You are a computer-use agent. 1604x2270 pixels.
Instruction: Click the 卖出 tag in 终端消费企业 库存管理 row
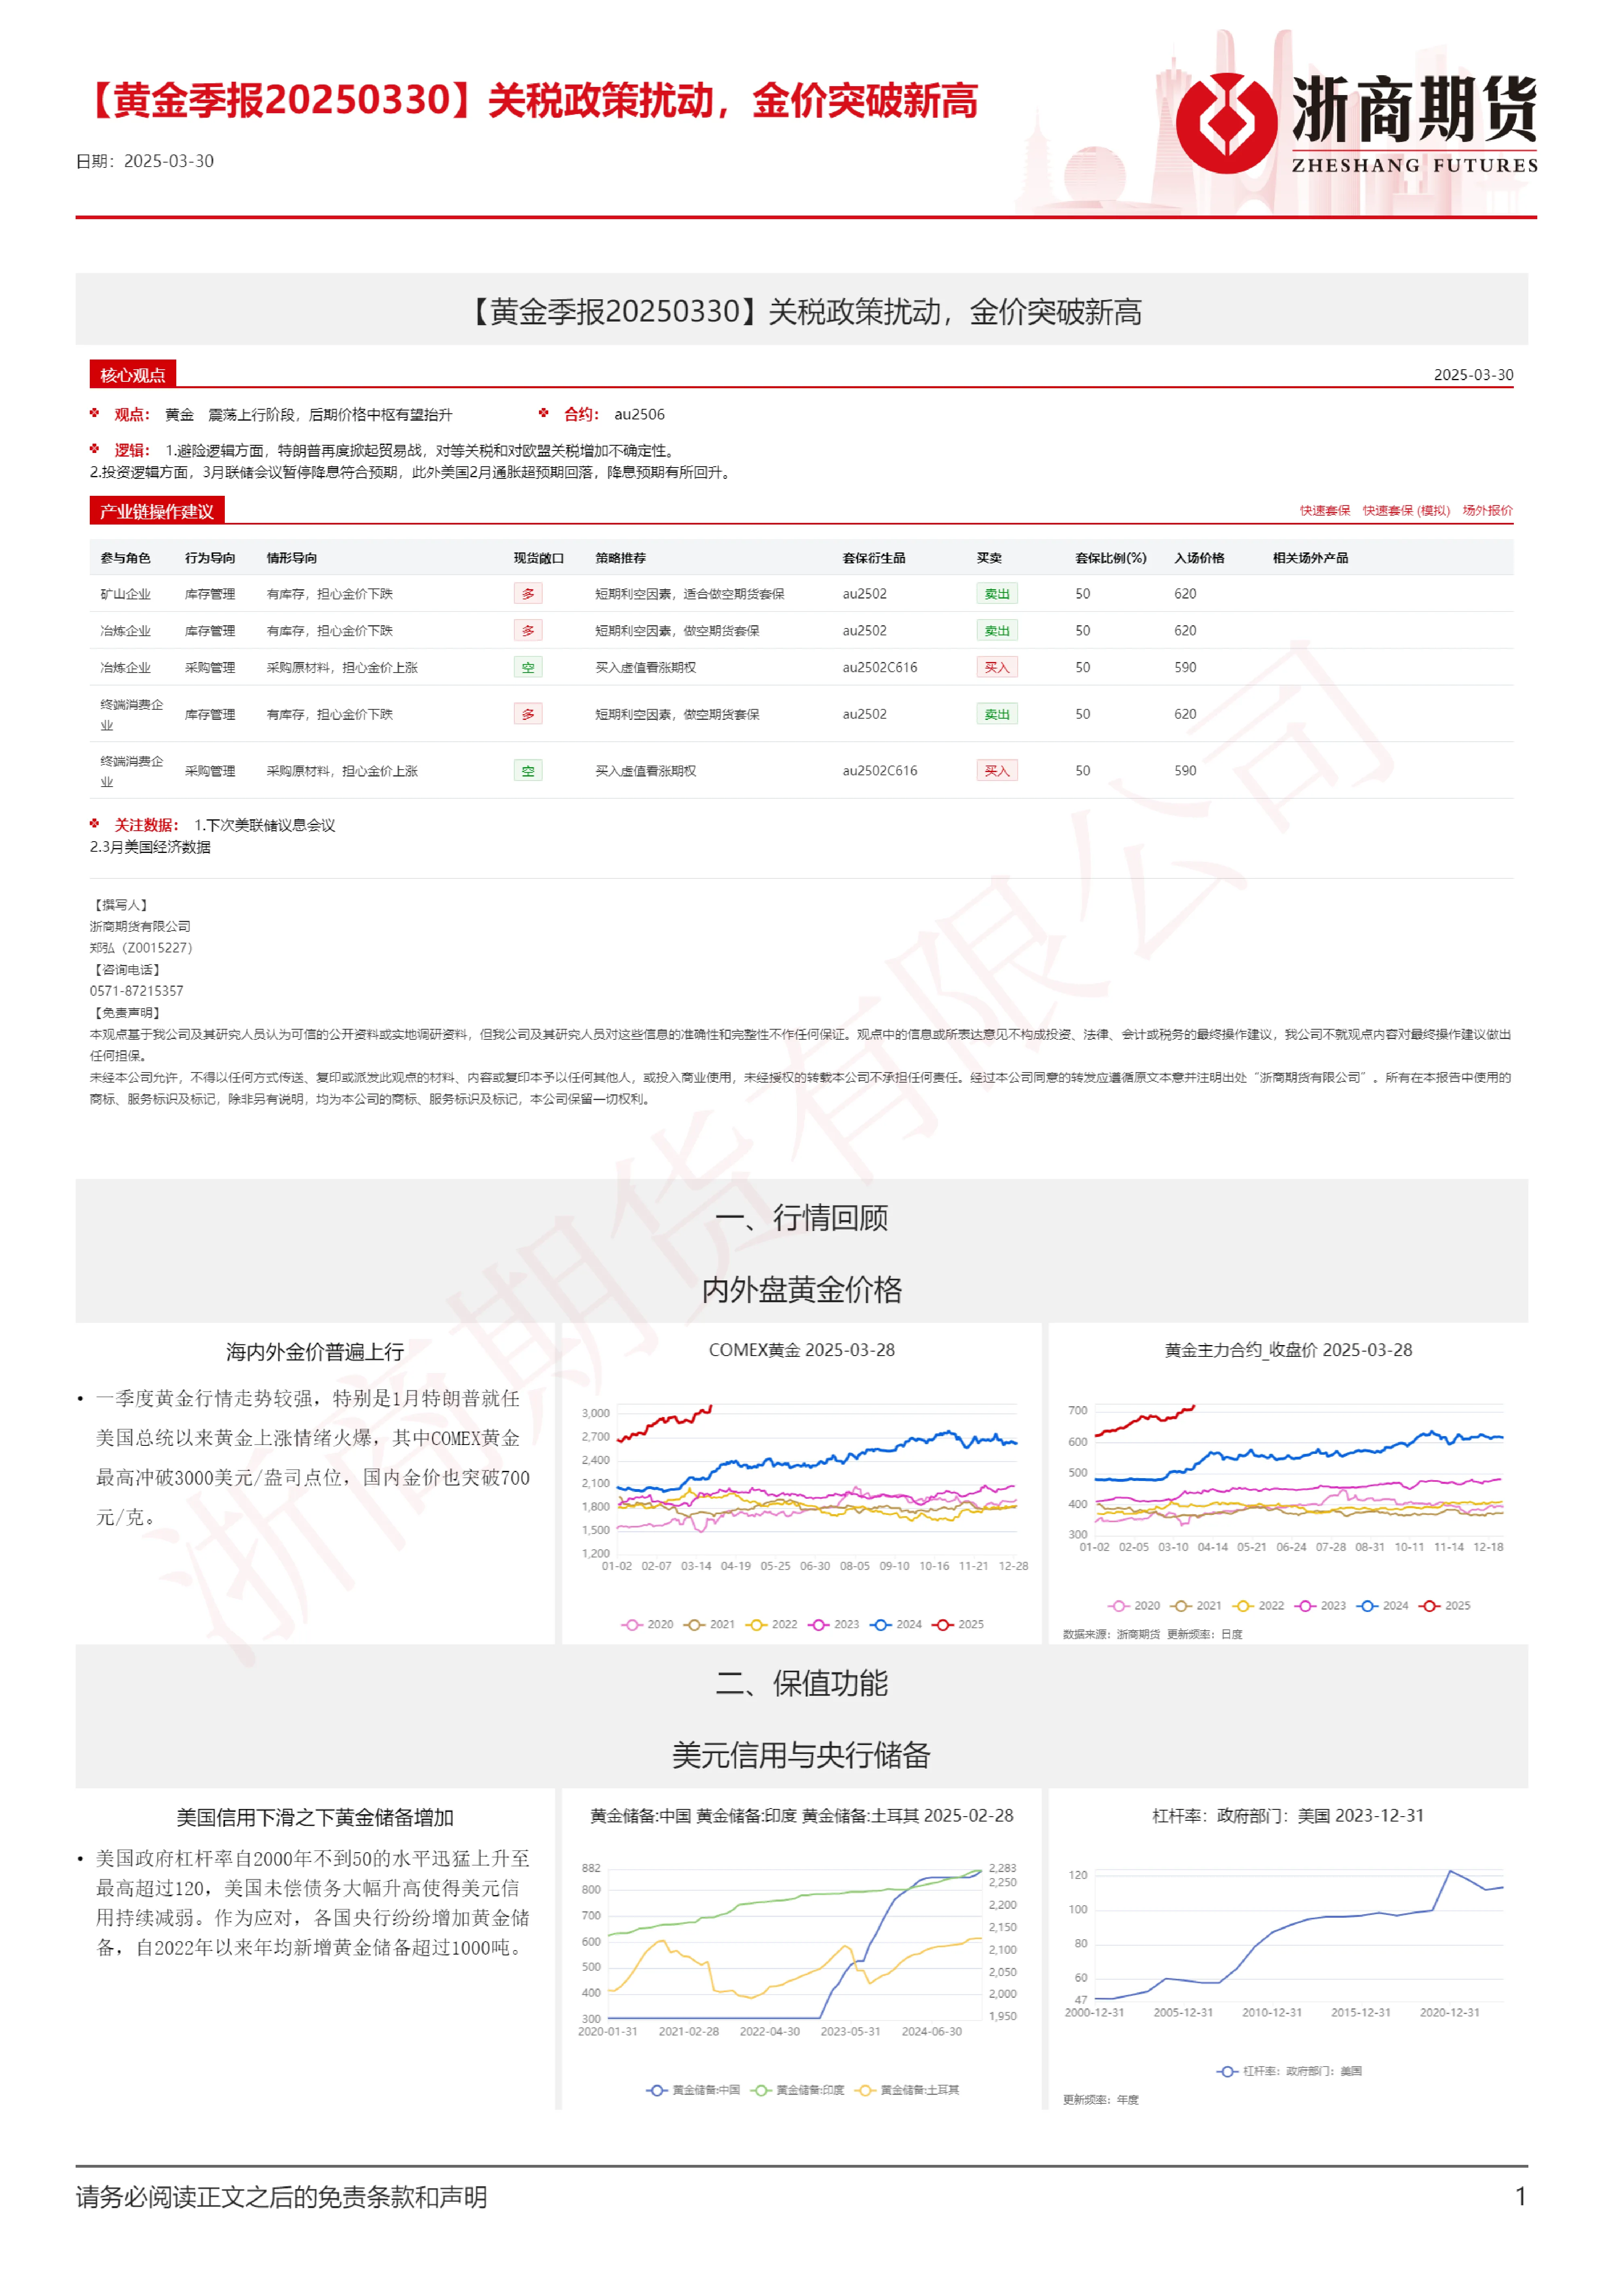pyautogui.click(x=996, y=714)
